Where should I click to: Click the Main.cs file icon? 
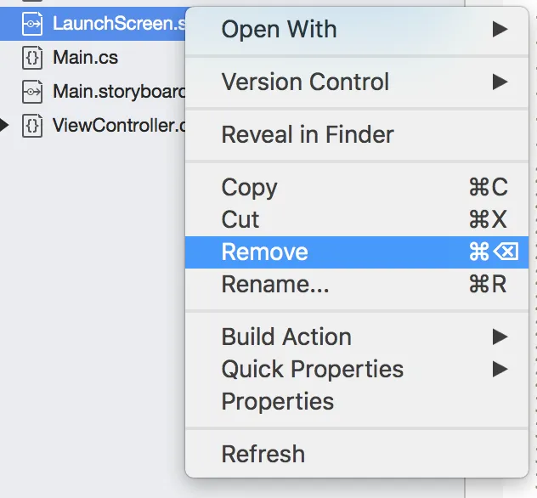click(x=31, y=58)
